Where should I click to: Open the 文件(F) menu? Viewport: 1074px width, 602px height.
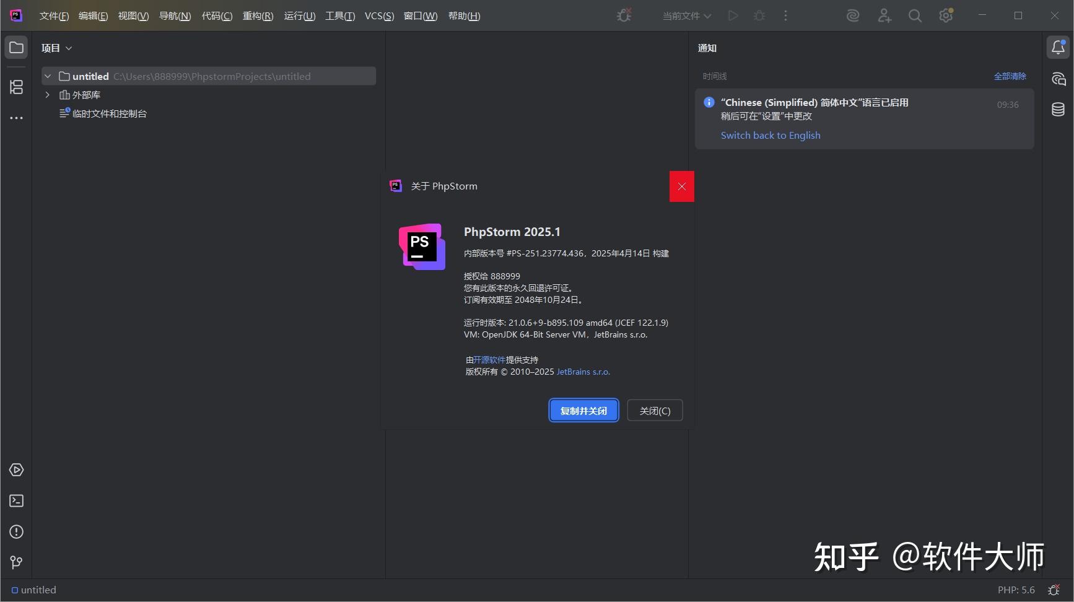54,15
